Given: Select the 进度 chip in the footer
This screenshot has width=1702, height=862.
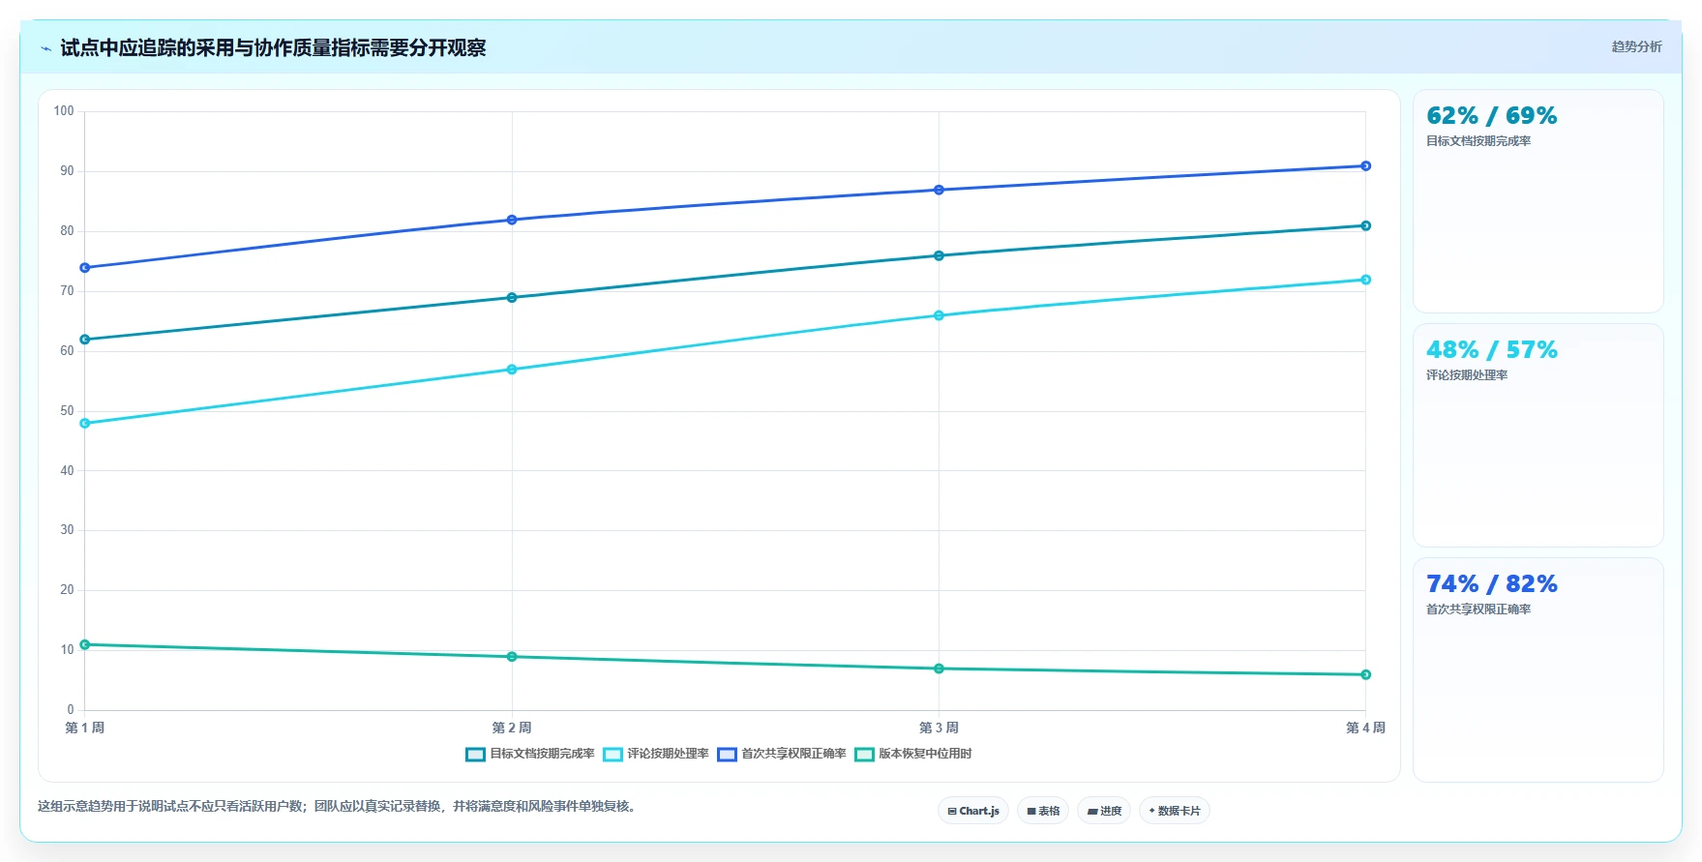Looking at the screenshot, I should click(x=1104, y=811).
